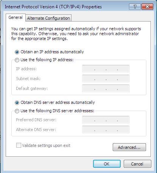
Task: Click the IP address input field
Action: (x=106, y=69)
